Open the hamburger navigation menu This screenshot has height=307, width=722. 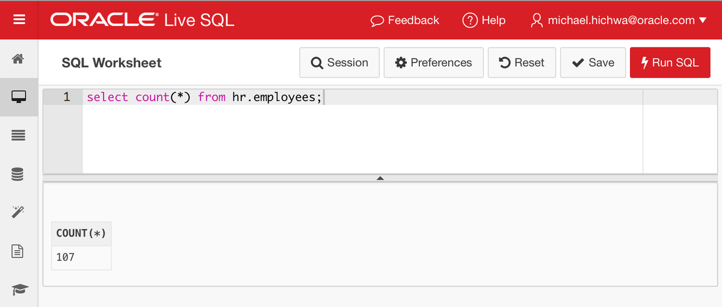[19, 20]
